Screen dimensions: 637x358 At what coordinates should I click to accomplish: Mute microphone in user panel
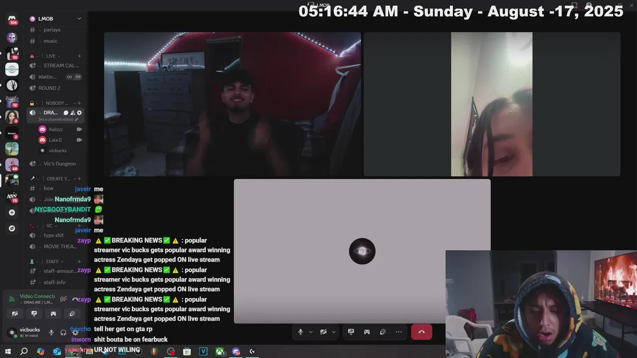point(51,332)
